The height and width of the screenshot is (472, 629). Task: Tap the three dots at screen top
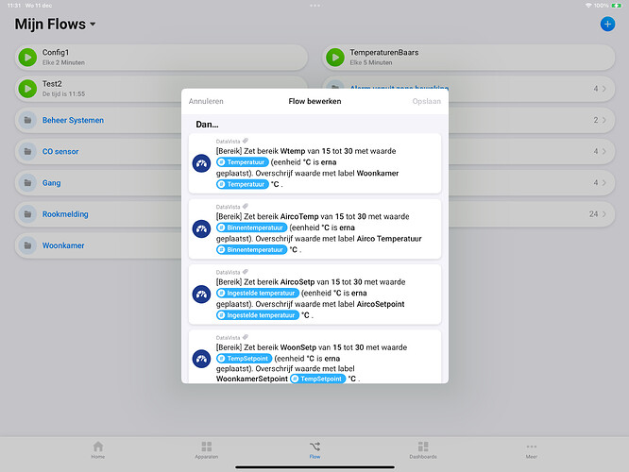coord(314,6)
